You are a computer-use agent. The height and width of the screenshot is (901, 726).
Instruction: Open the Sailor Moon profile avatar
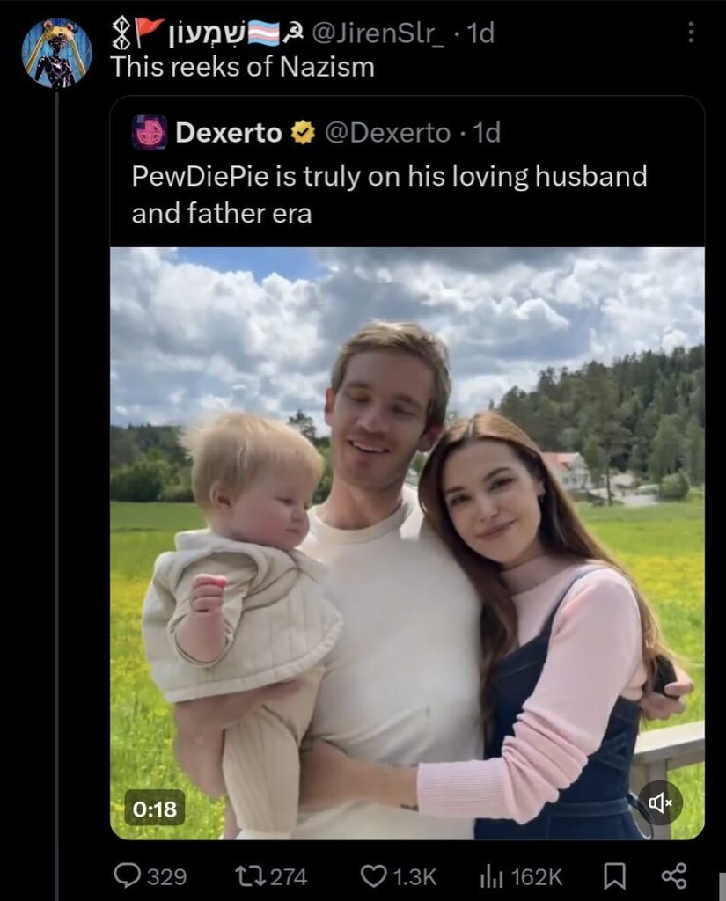[57, 53]
